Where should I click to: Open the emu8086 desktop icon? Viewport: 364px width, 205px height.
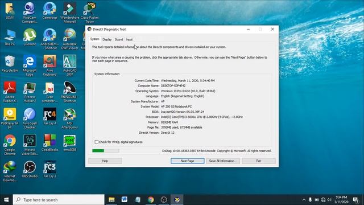tap(69, 143)
